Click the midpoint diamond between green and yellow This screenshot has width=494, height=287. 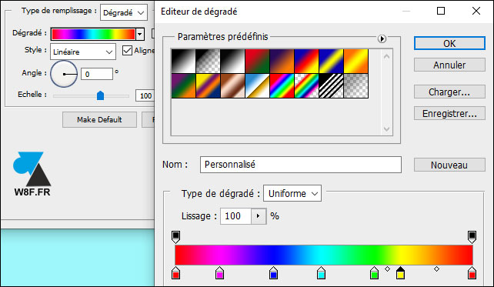tap(388, 269)
